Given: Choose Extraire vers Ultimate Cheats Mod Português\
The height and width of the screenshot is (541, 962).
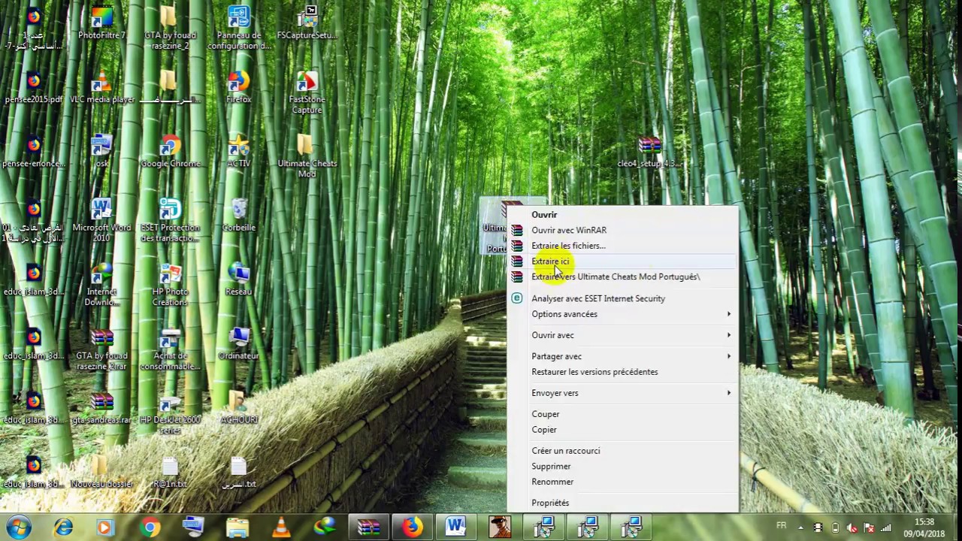Looking at the screenshot, I should point(622,277).
